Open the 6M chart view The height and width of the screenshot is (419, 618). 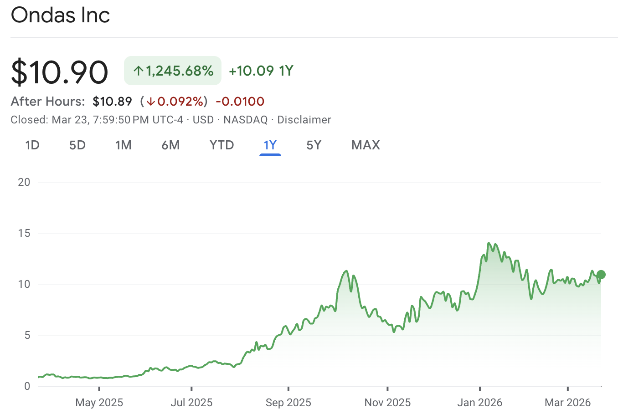click(x=170, y=145)
